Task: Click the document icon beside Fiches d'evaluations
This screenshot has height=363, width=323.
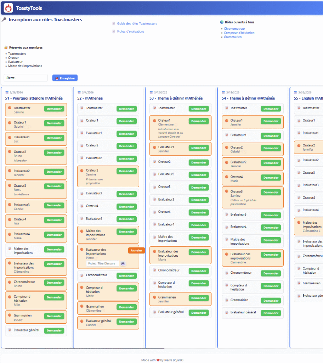Action: pos(114,32)
